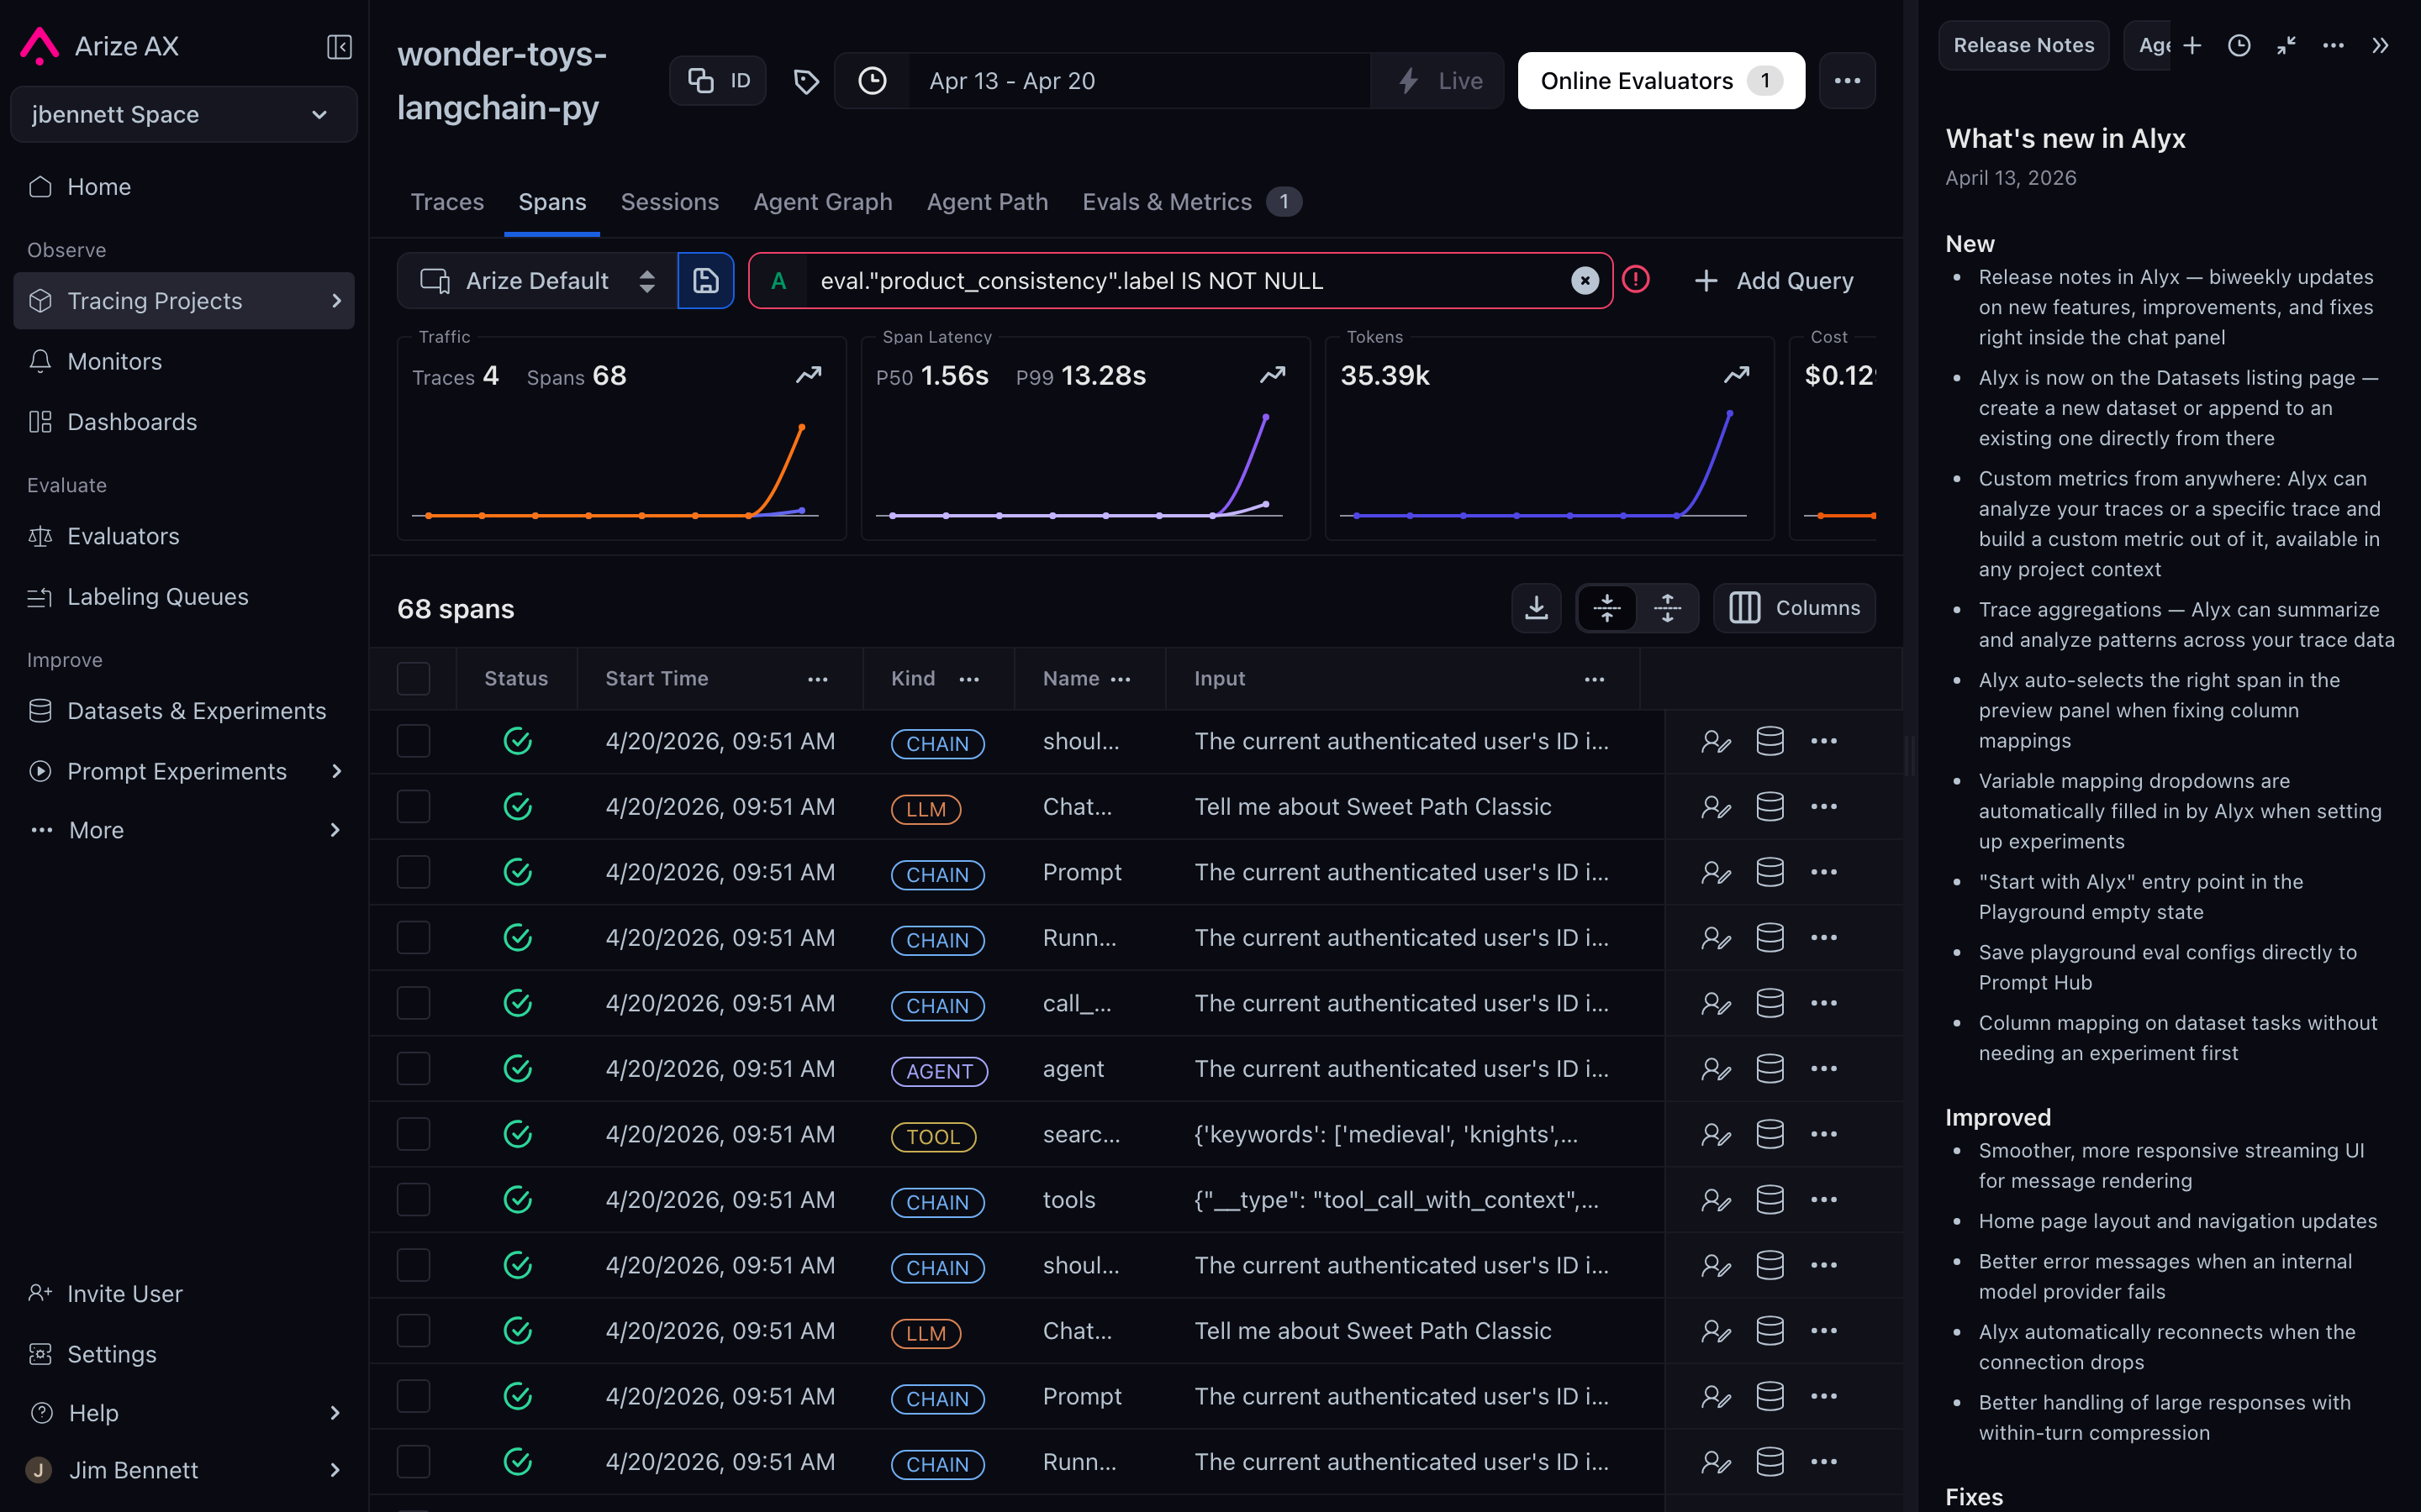Toggle the select-all spans checkbox
2421x1512 pixels.
tap(414, 679)
